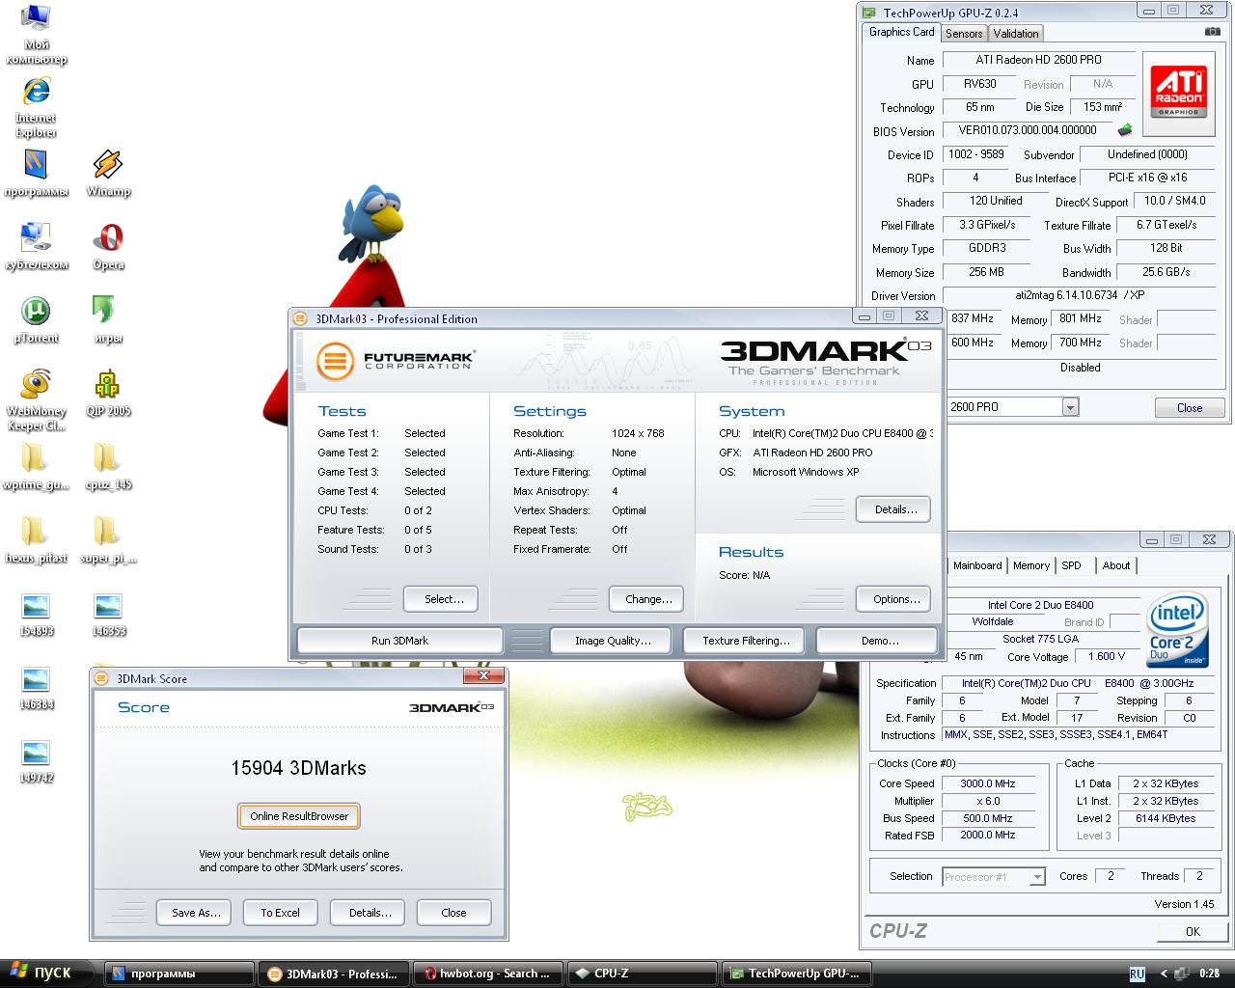Open the SPD tab in CPU-Z

1072,565
